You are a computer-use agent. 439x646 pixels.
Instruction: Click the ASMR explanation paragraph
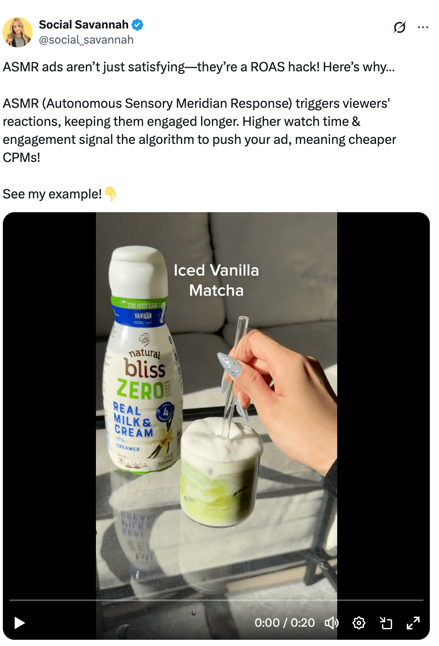[199, 130]
